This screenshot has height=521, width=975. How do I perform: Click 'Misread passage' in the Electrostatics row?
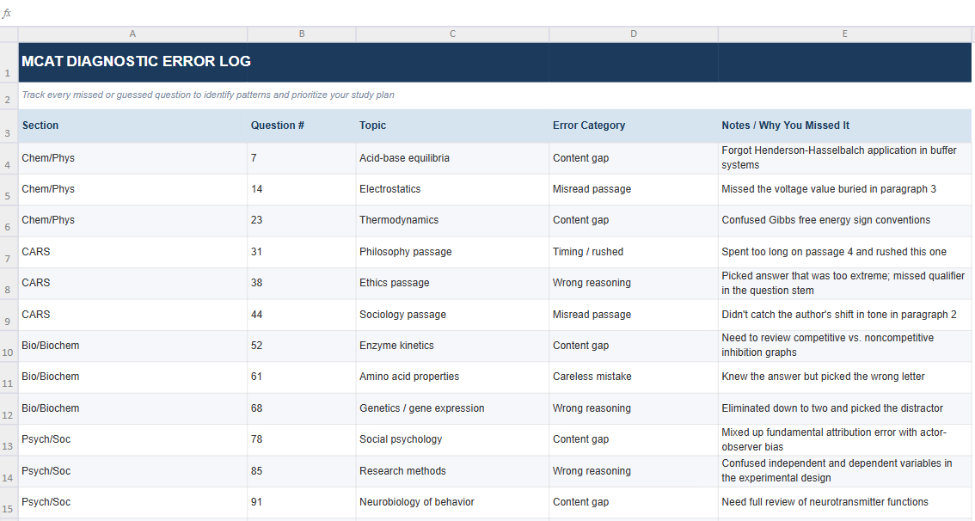click(x=634, y=190)
